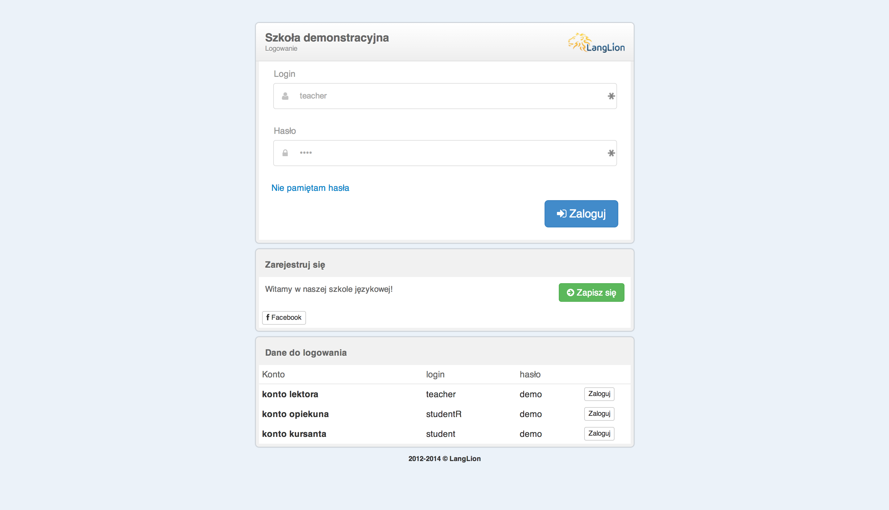Click the Facebook button
The height and width of the screenshot is (510, 889).
coord(284,318)
